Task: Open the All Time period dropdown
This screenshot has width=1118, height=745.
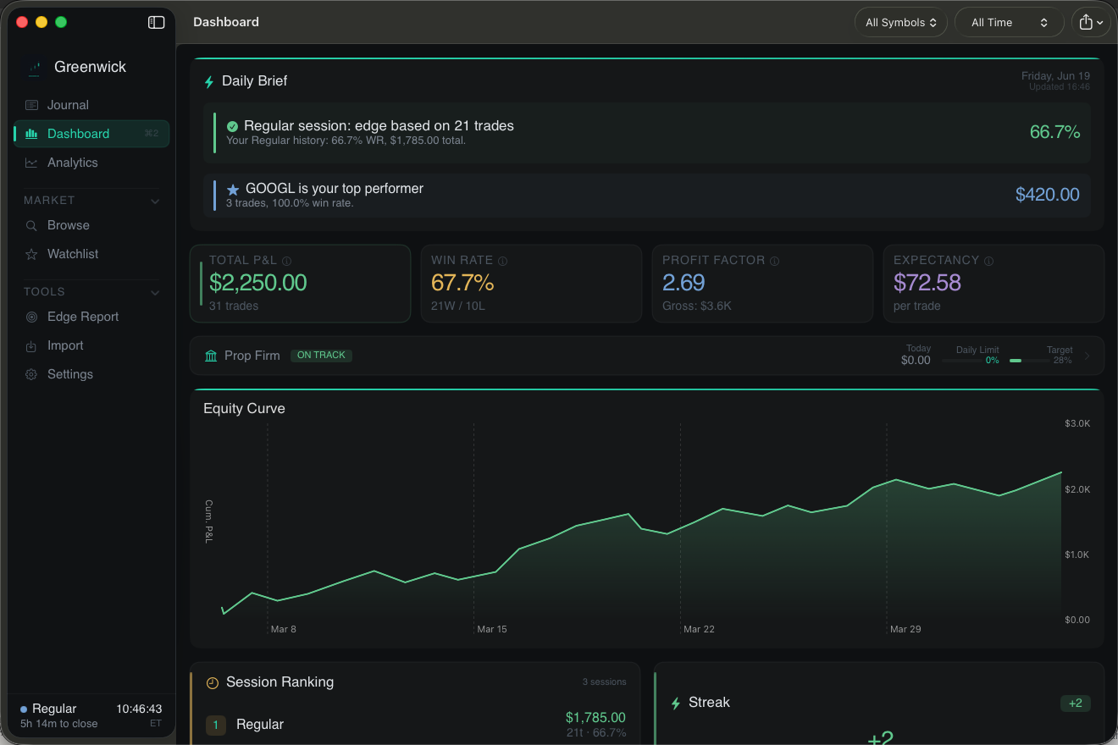Action: [x=1009, y=23]
